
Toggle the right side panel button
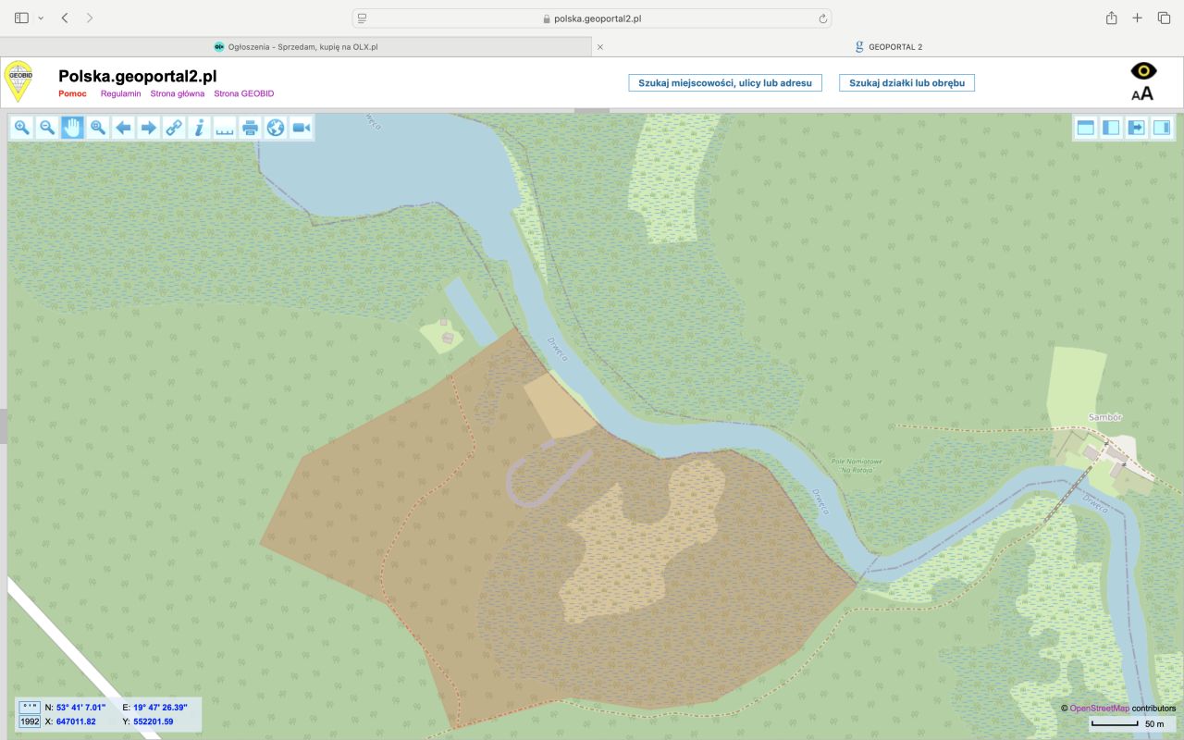pyautogui.click(x=1162, y=128)
